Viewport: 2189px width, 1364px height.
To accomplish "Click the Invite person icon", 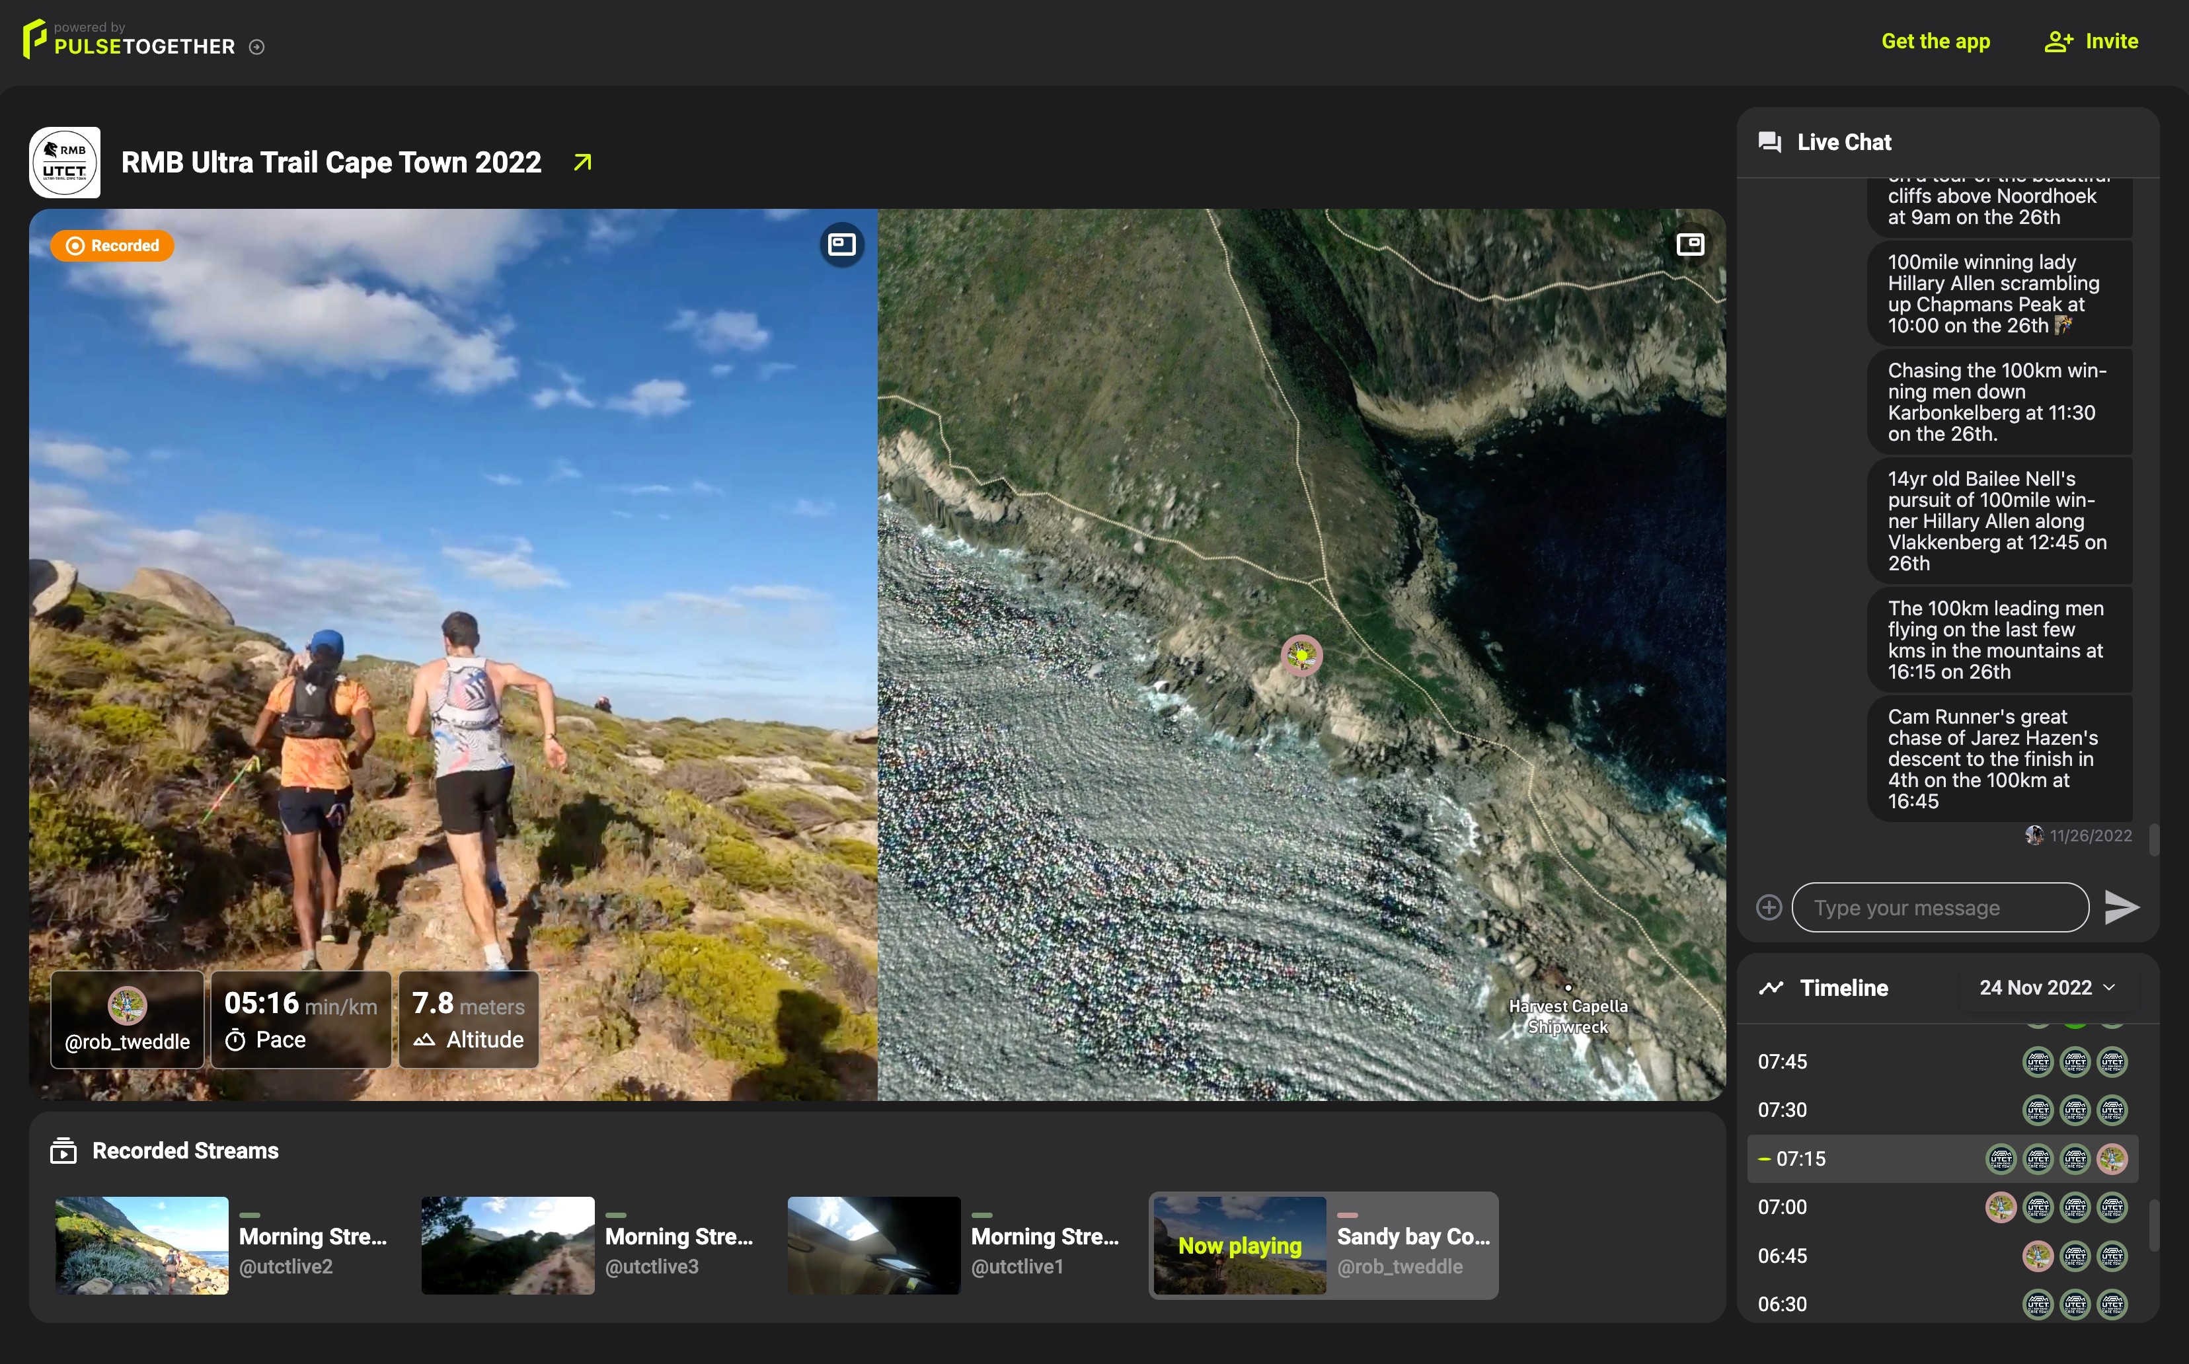I will (x=2057, y=42).
